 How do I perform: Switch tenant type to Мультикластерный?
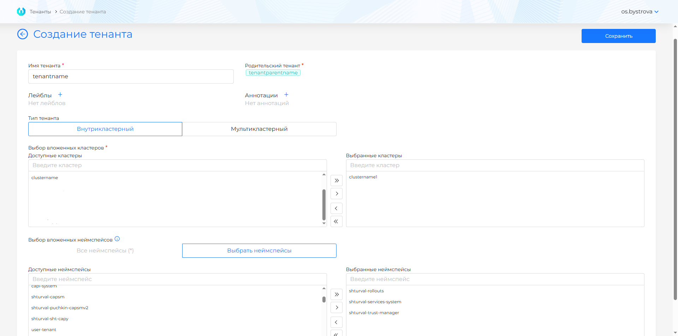[259, 129]
